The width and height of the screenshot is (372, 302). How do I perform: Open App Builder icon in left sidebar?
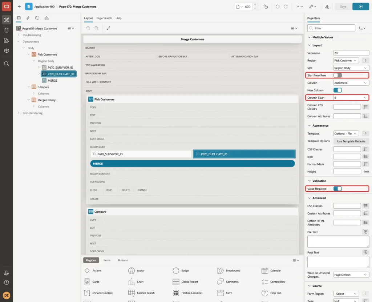[x=7, y=20]
